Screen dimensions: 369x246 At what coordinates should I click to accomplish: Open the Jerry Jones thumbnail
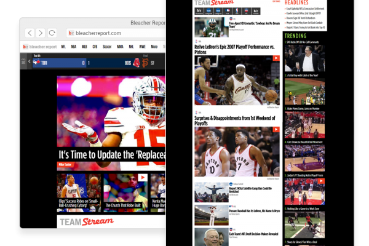(x=212, y=237)
